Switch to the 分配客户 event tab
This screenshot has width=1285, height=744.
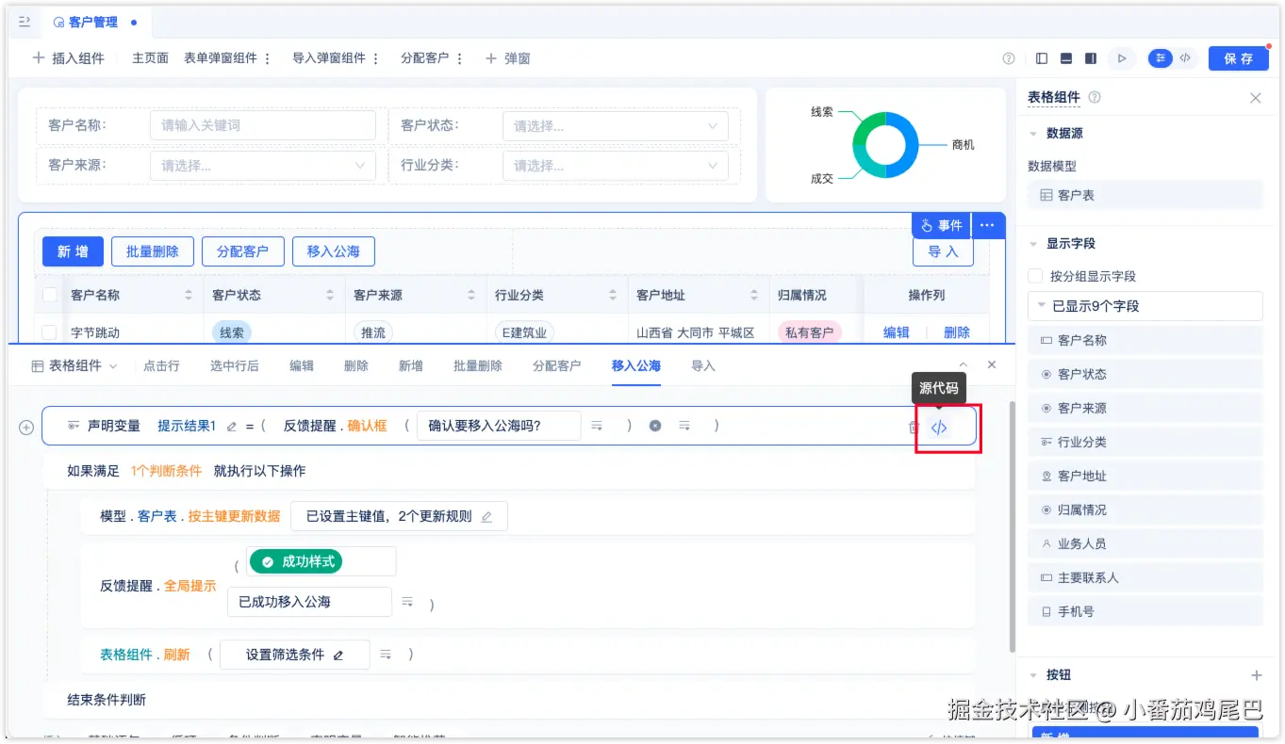coord(556,365)
